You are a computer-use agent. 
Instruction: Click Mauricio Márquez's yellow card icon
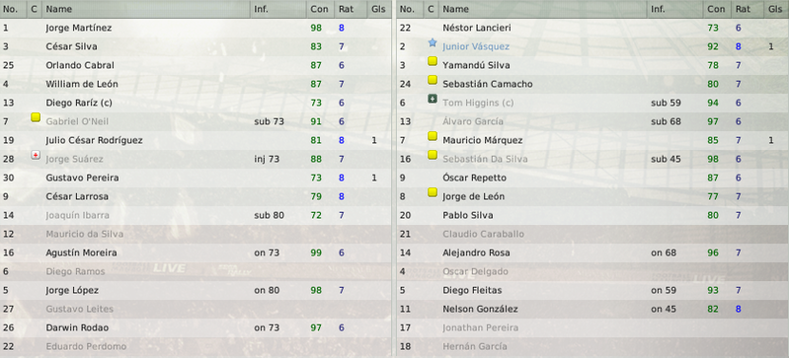pyautogui.click(x=433, y=136)
